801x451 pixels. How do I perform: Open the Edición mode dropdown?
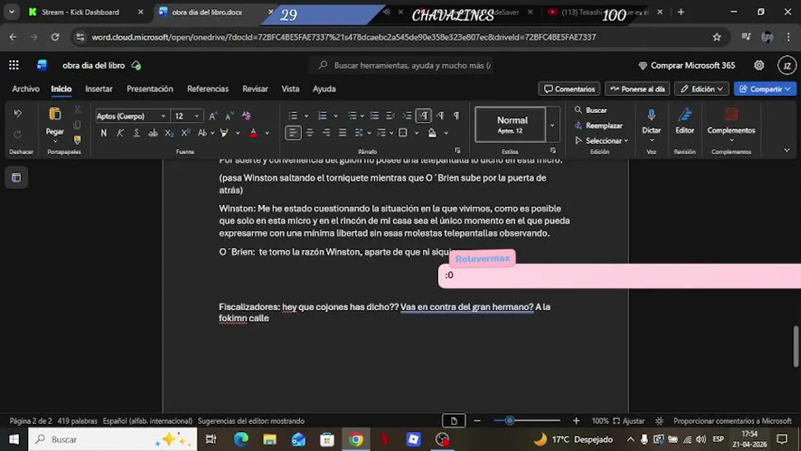[x=702, y=89]
